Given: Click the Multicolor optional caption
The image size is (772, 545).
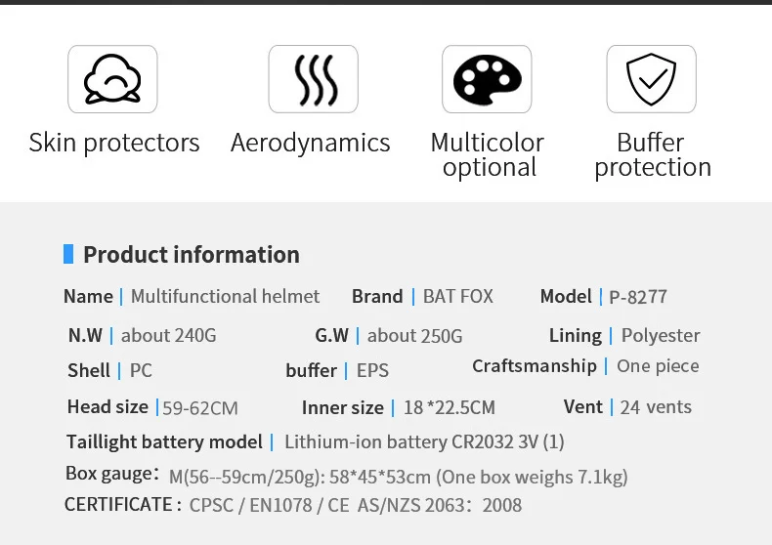Looking at the screenshot, I should pos(488,154).
